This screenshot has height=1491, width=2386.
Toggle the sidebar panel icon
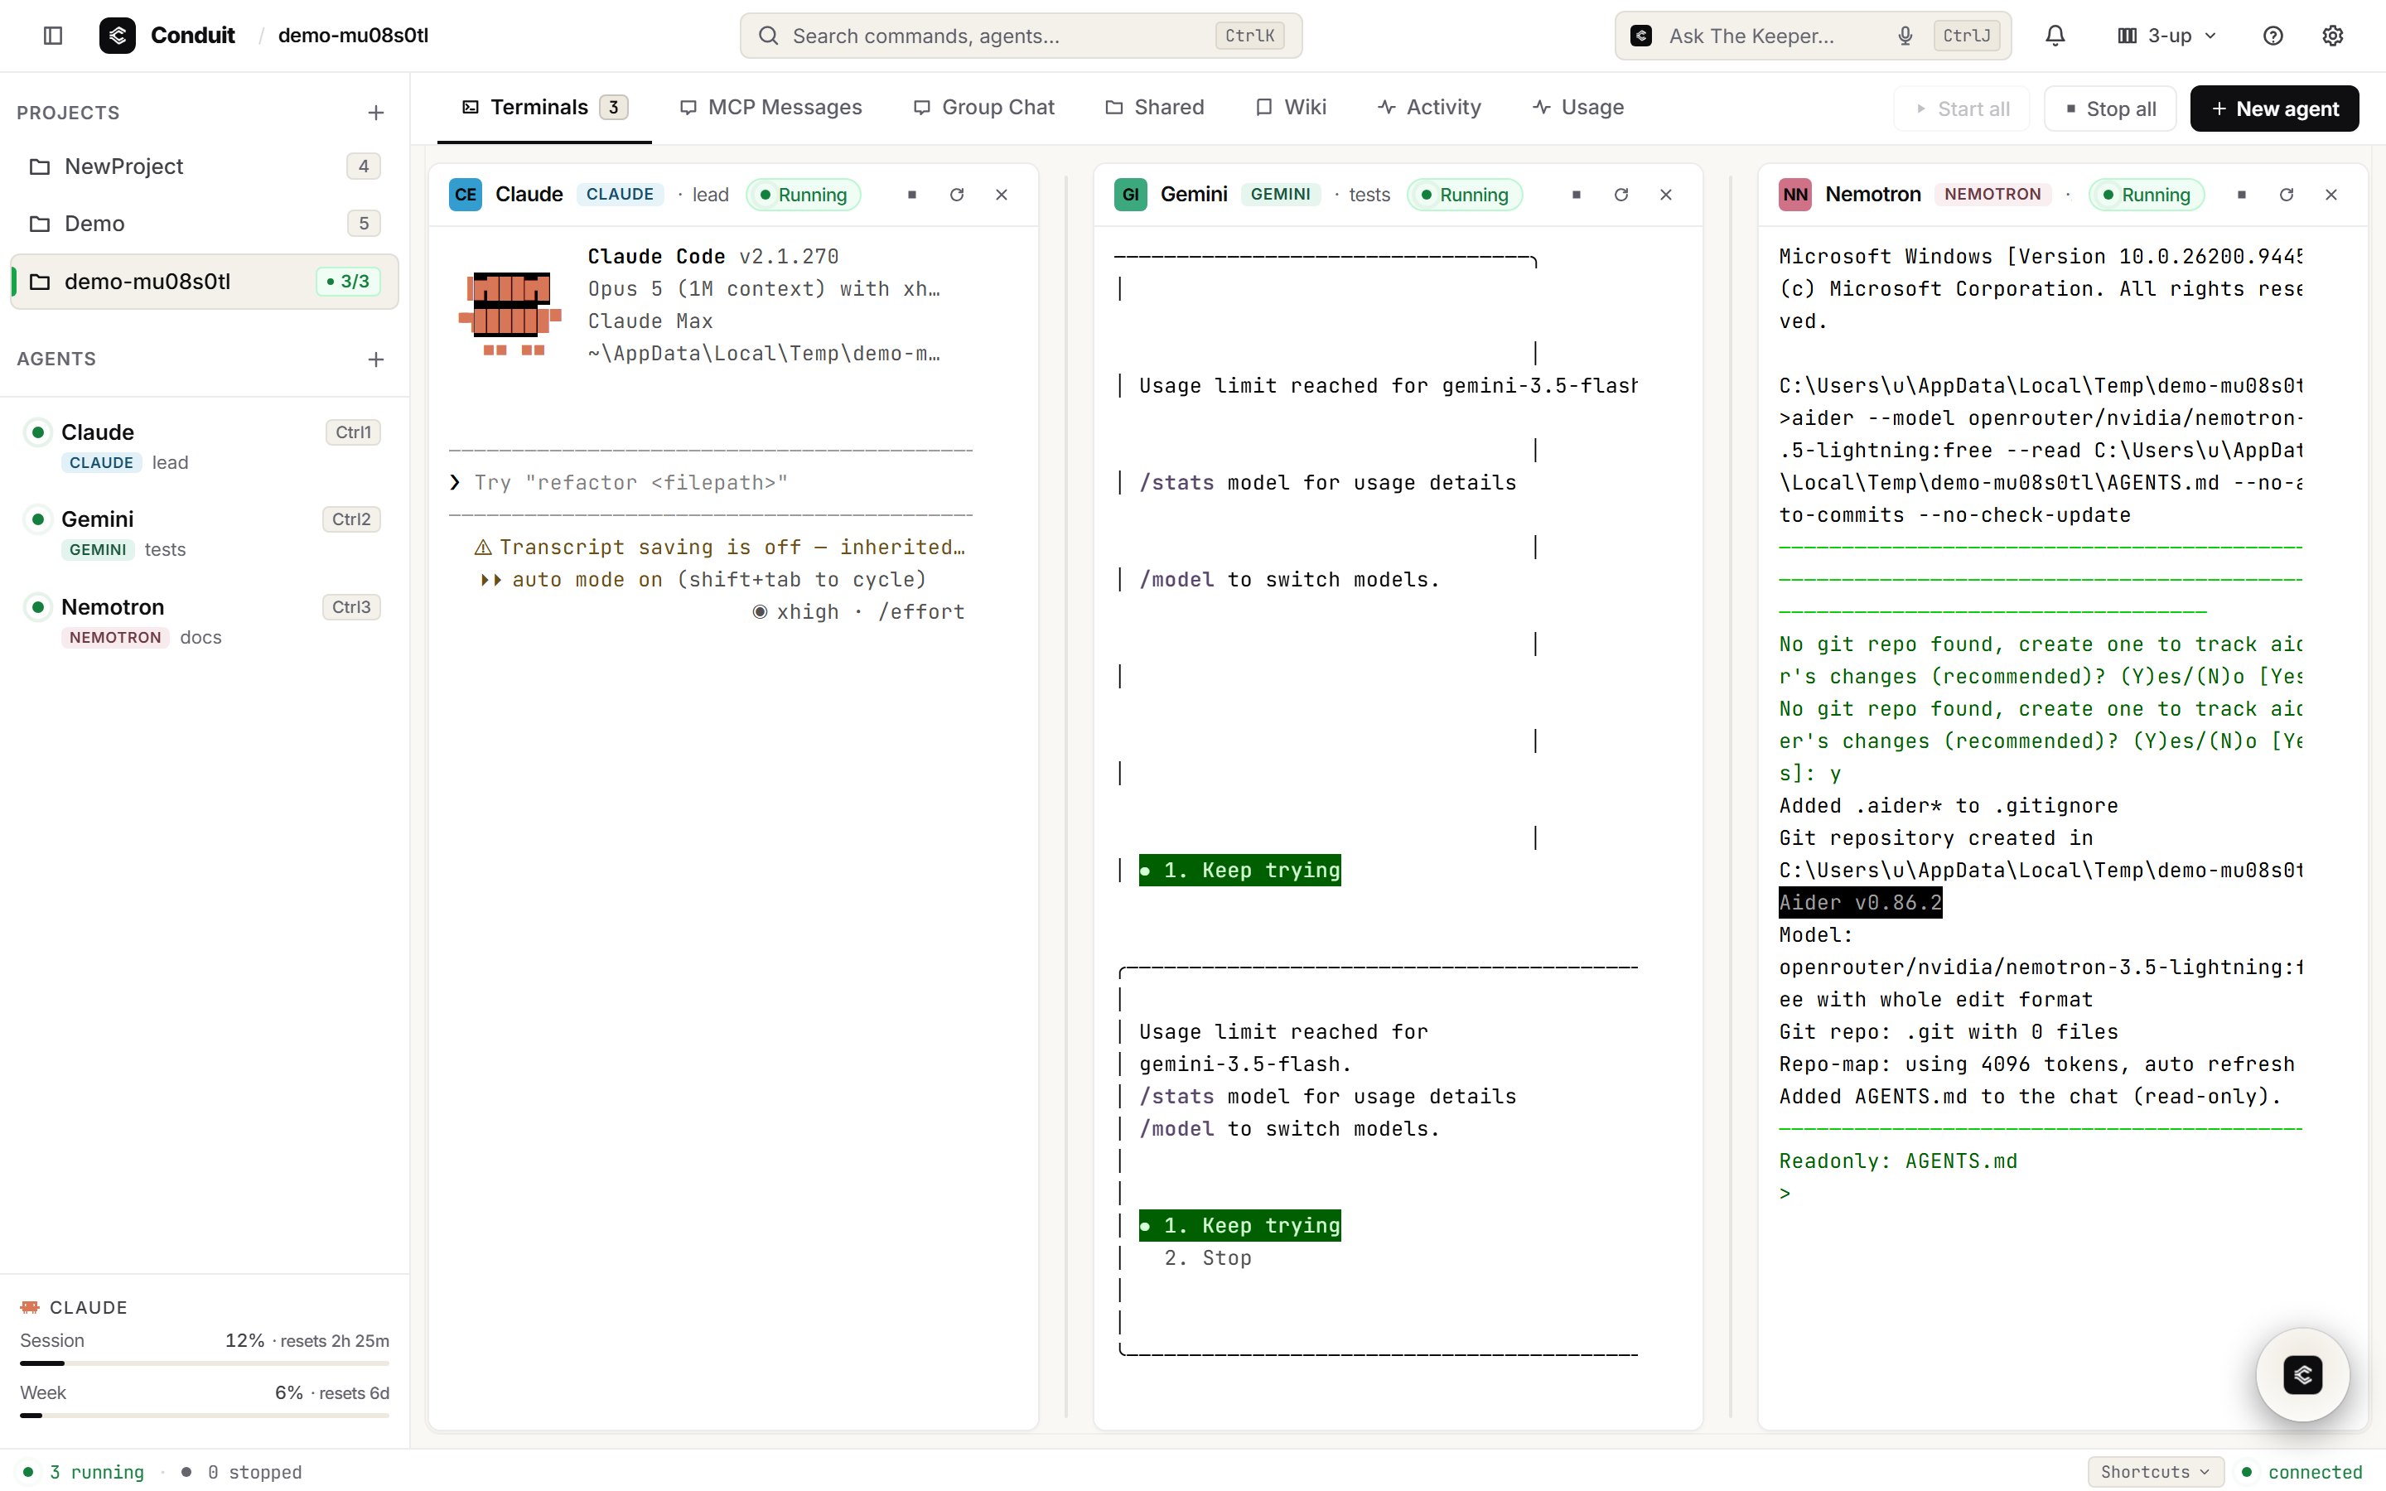click(53, 36)
